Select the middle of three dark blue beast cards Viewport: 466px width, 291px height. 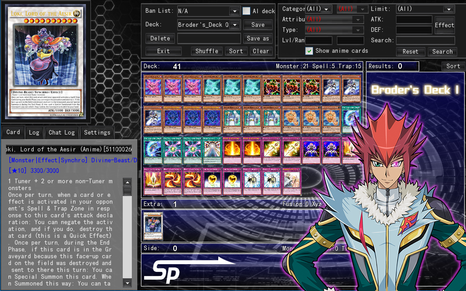point(193,120)
